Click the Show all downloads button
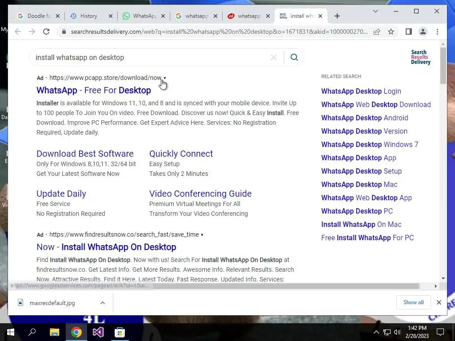455x341 pixels. click(x=413, y=302)
